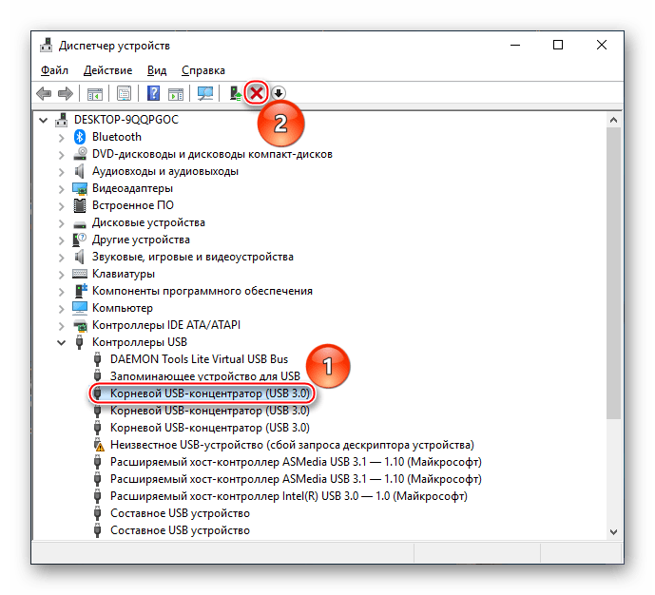Click the Device Manager title bar icon

coord(46,45)
